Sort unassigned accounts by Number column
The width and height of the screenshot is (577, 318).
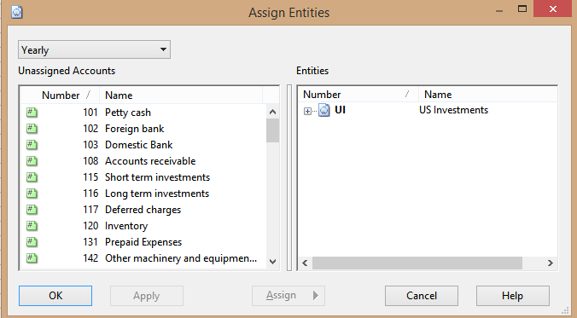point(61,95)
